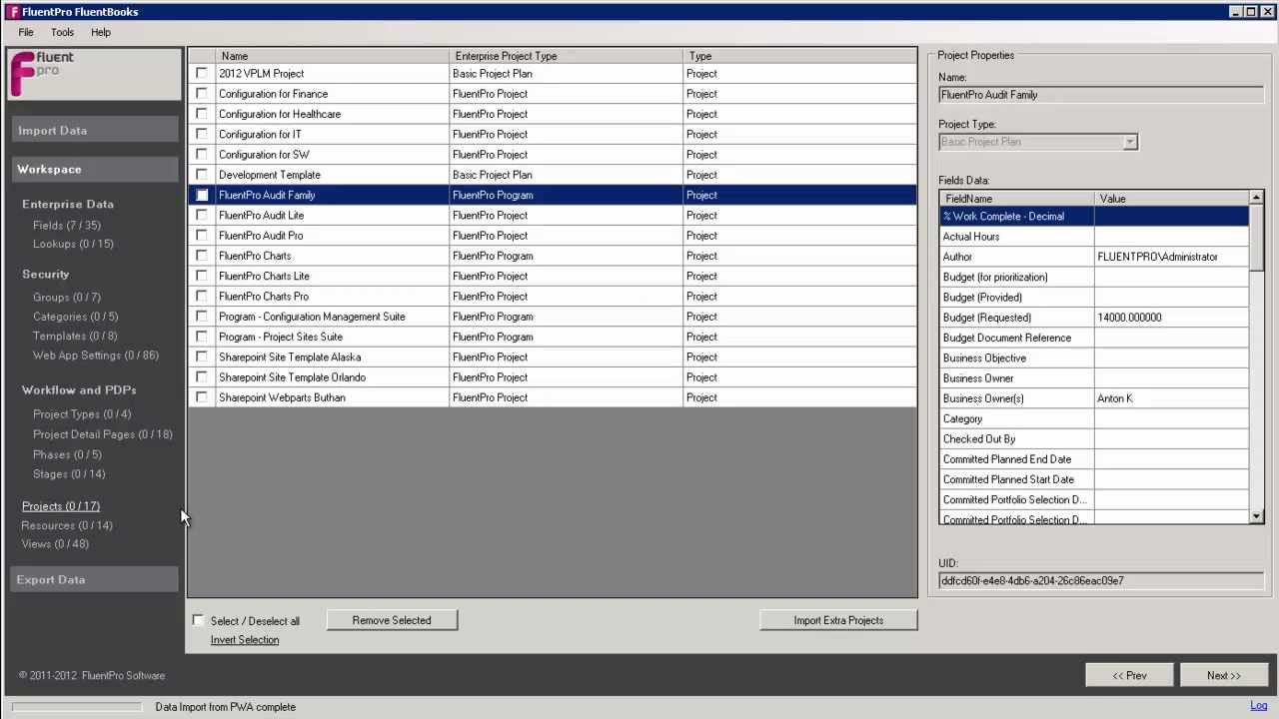Select Projects (0 / 17) link
The width and height of the screenshot is (1279, 719).
click(x=61, y=506)
